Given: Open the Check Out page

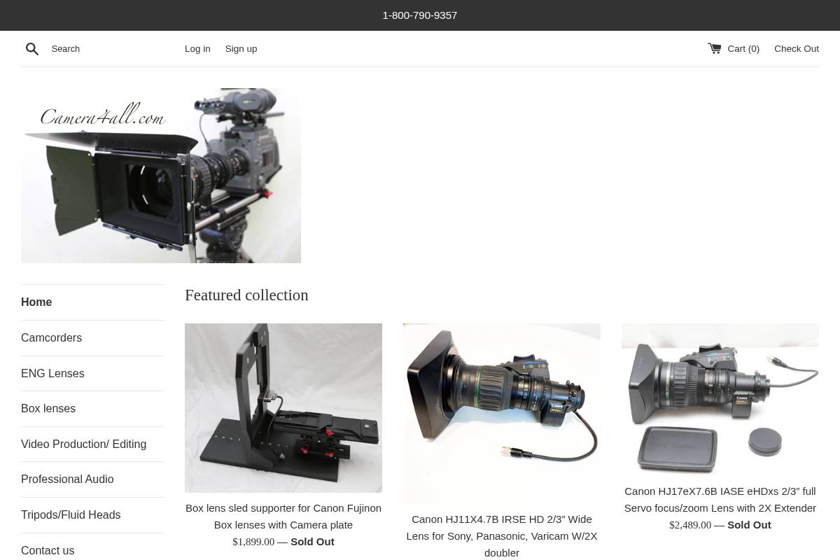Looking at the screenshot, I should coord(797,48).
